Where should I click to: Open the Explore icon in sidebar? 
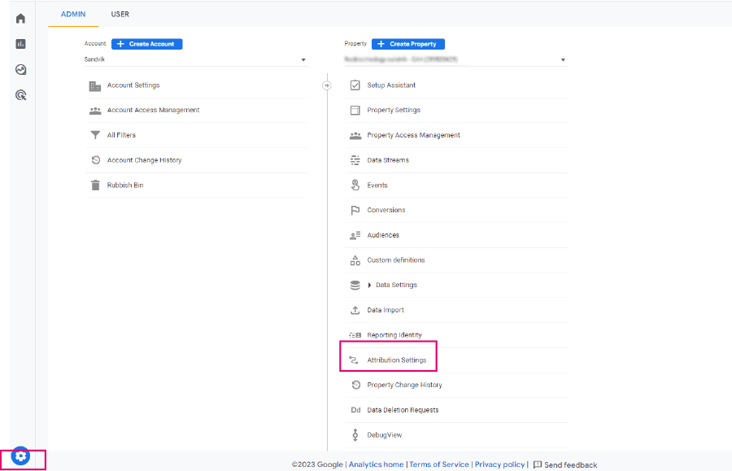click(x=20, y=70)
